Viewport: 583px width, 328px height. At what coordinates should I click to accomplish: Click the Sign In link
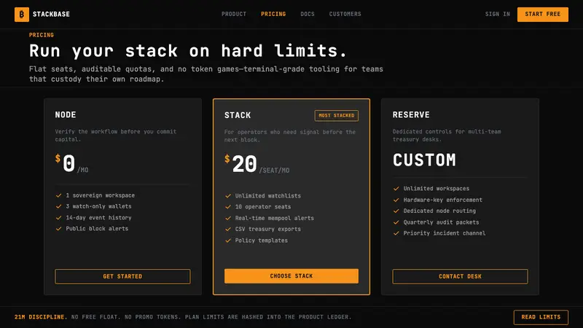click(498, 14)
